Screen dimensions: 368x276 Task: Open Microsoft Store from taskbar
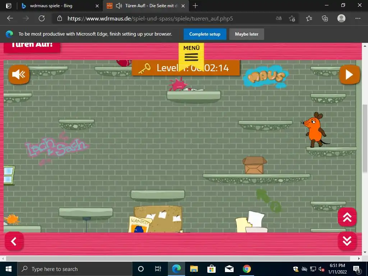(x=211, y=269)
